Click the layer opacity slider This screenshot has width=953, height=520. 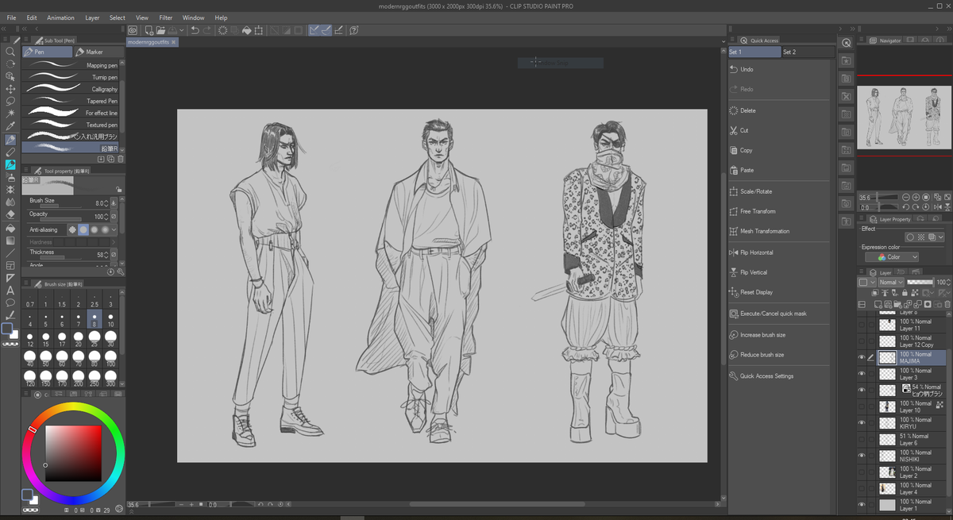[x=921, y=282]
